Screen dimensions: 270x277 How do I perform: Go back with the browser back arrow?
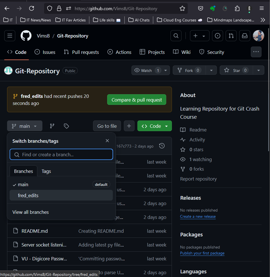tap(7, 8)
